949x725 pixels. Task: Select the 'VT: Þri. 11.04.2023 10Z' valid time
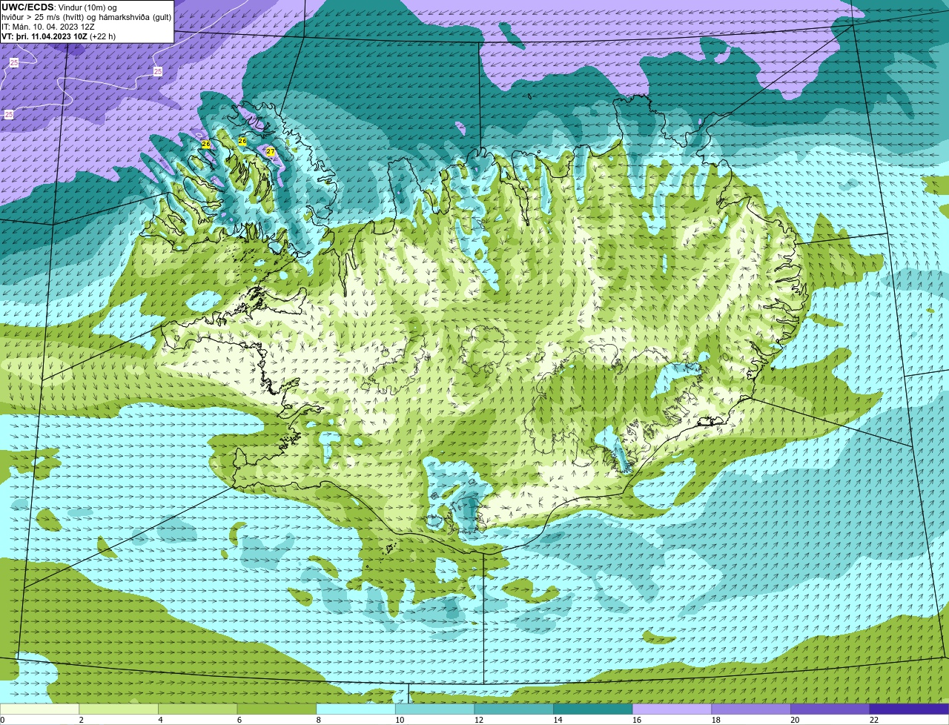tap(44, 36)
